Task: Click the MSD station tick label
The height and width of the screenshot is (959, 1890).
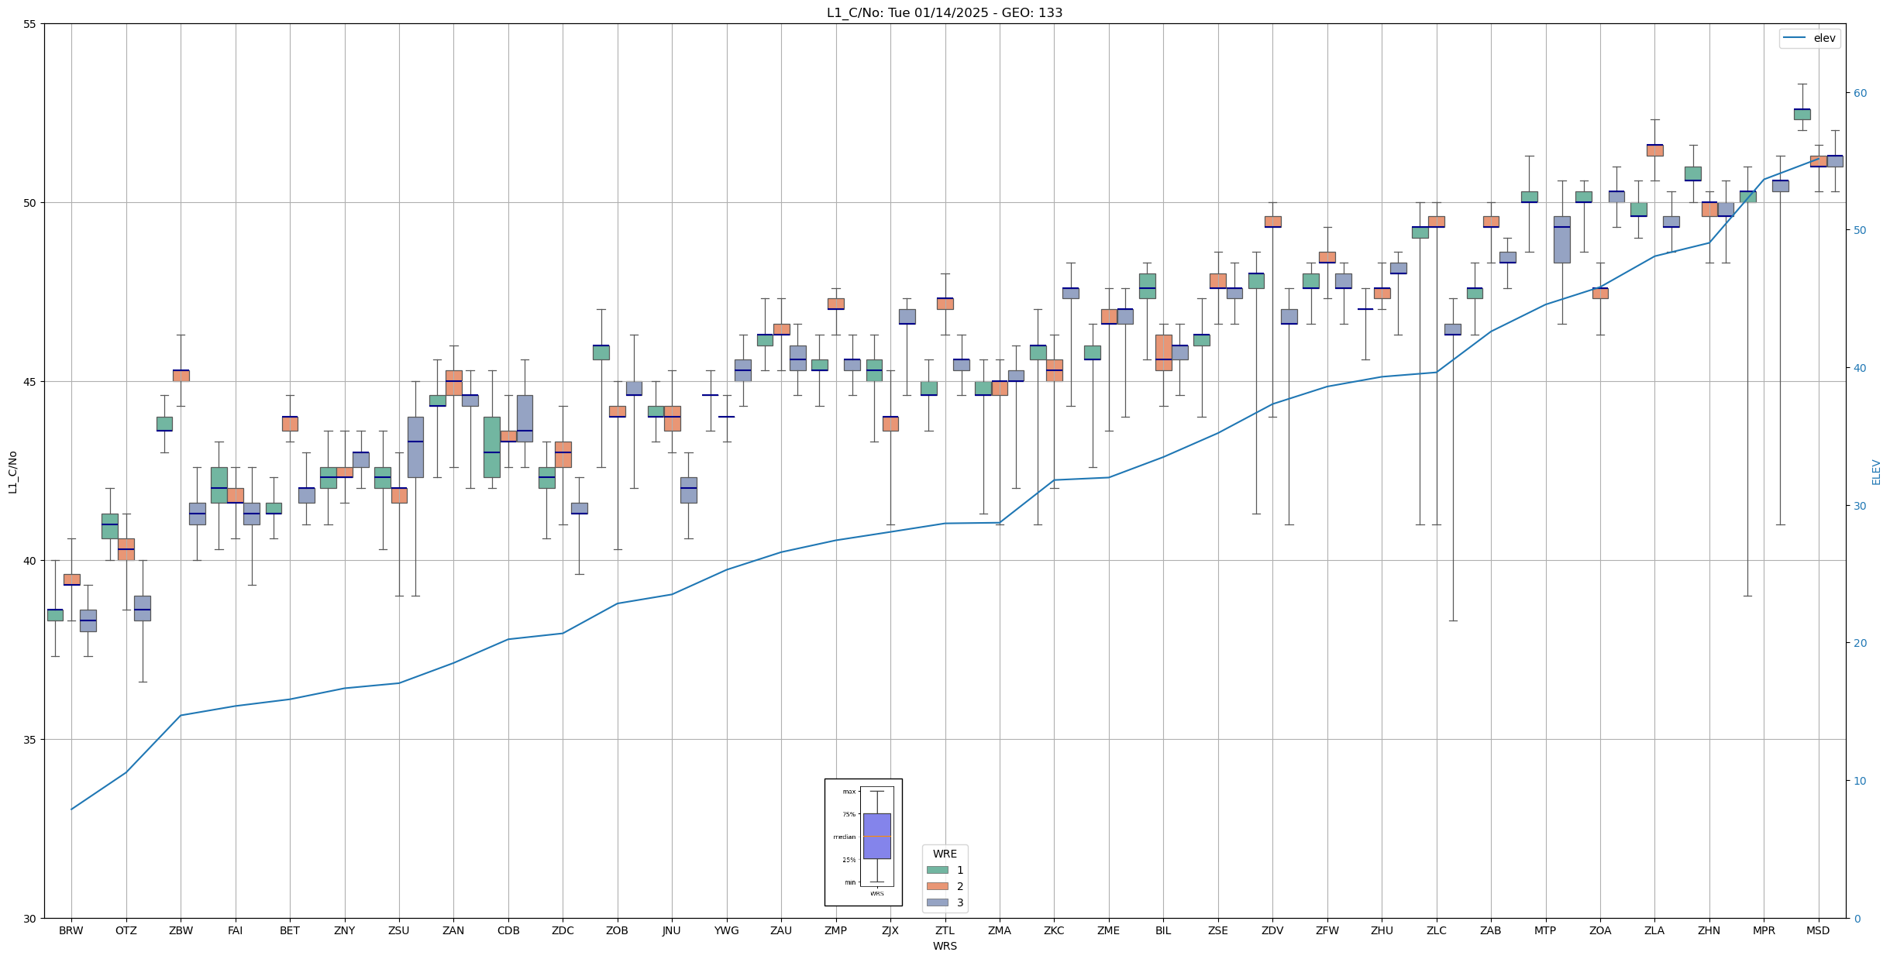Action: pyautogui.click(x=1817, y=930)
